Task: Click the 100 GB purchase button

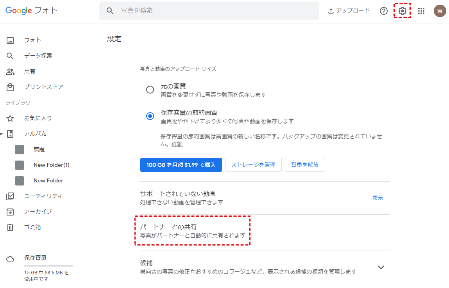Action: pos(181,165)
